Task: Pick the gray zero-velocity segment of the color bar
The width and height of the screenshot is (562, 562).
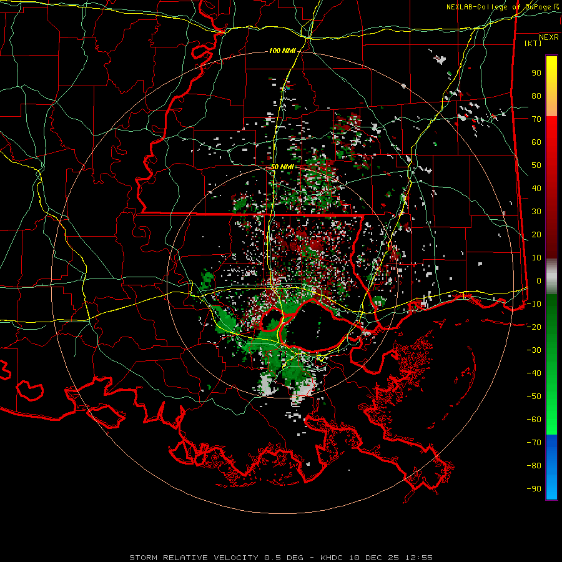Action: click(551, 277)
